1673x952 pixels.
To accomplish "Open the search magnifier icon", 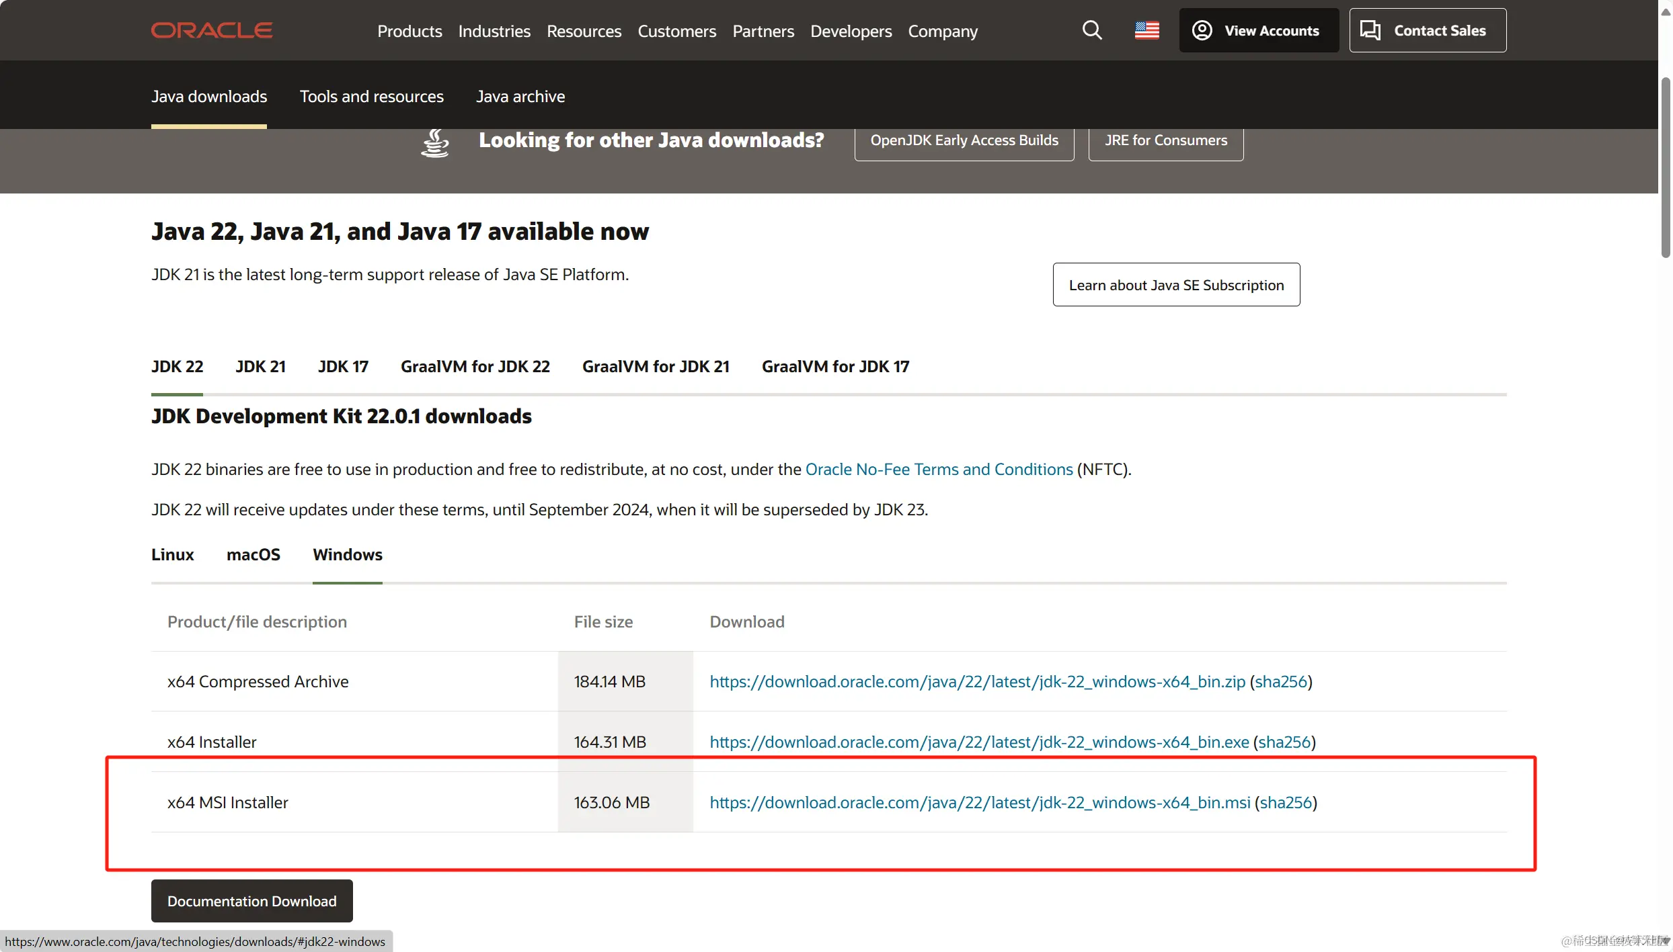I will tap(1092, 30).
